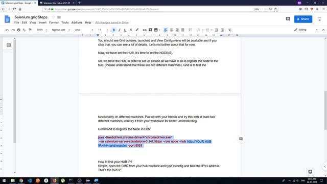
Task: Expand bulleted list options arrow
Action: point(212,30)
